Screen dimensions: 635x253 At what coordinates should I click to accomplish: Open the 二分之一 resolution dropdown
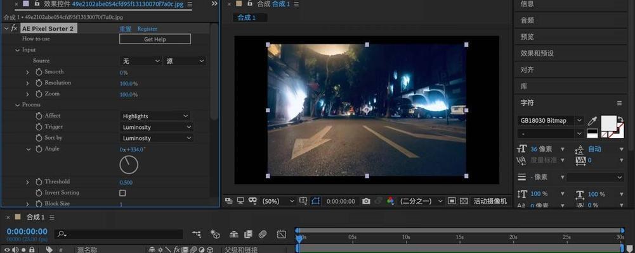421,201
